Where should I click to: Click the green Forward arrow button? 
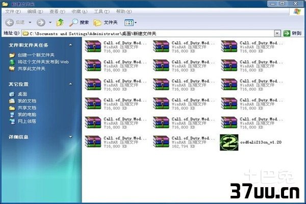[41, 22]
